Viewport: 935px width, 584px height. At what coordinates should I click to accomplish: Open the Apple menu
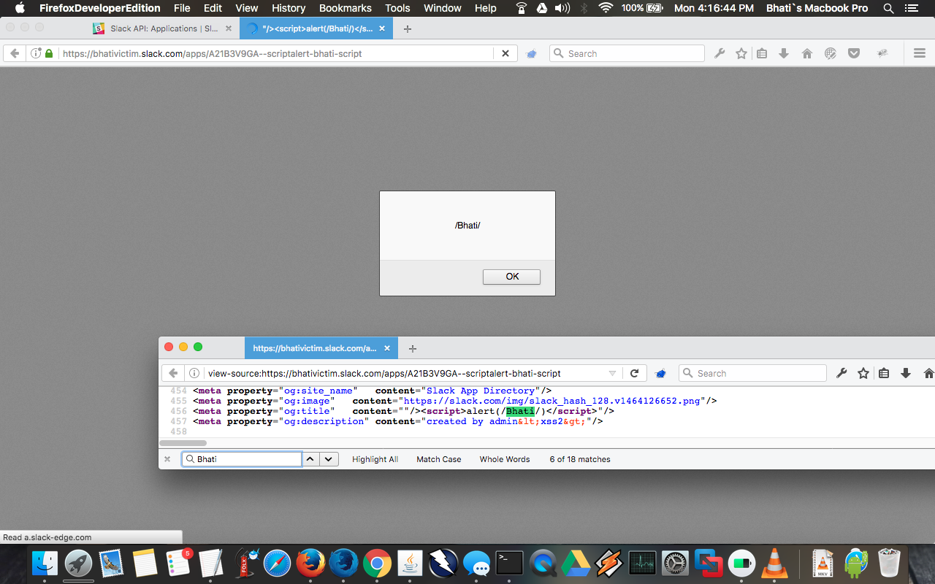click(x=20, y=8)
